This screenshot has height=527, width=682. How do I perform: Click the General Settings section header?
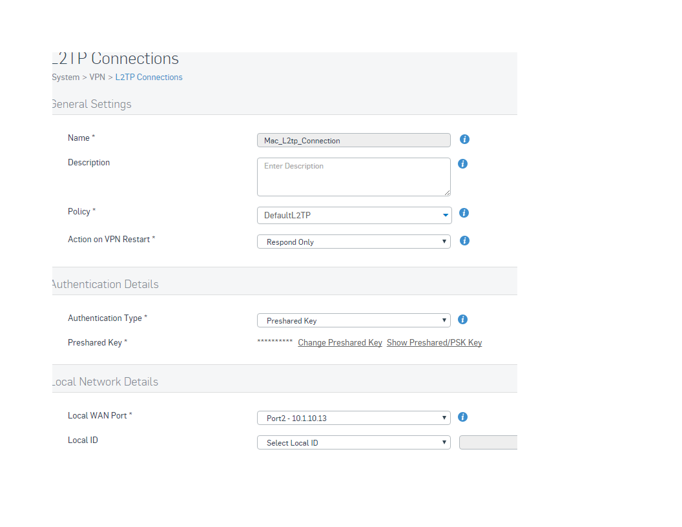point(91,104)
